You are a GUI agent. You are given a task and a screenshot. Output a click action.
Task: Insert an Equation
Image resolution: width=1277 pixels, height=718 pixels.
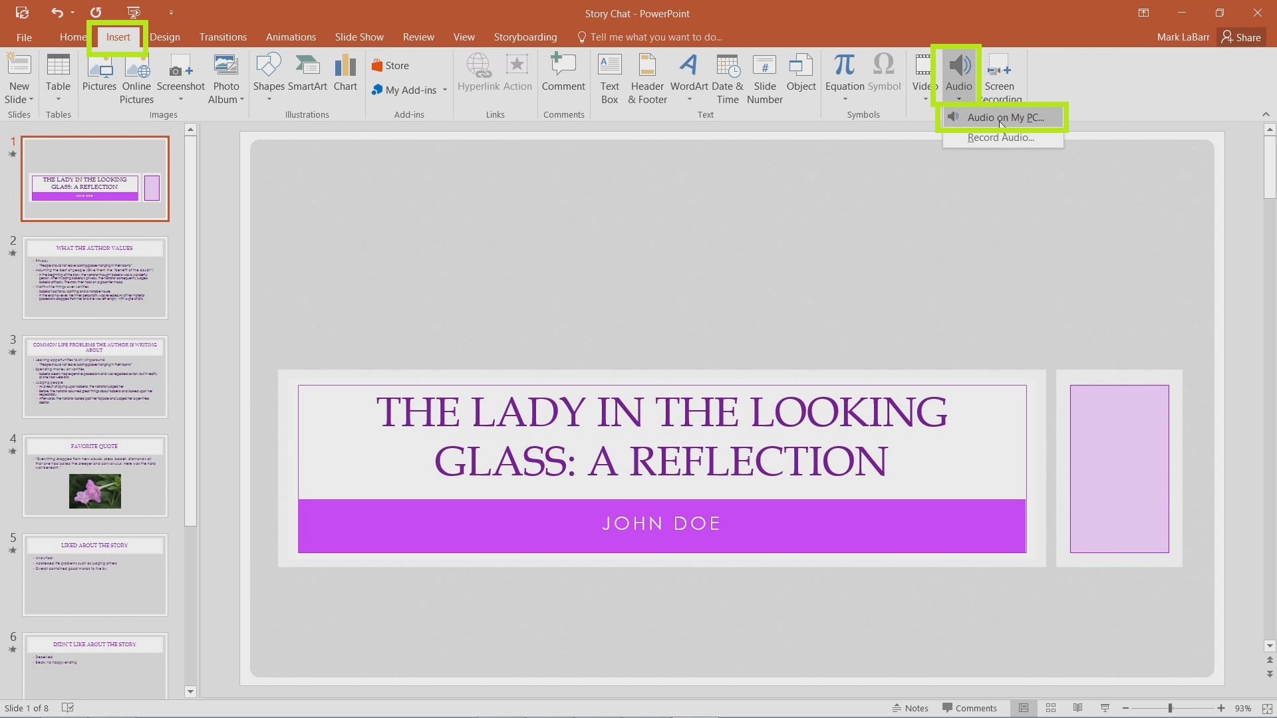pos(845,78)
